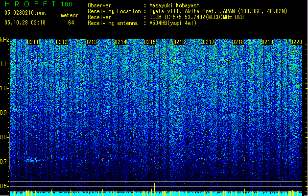308x196 pixels.
Task: Click the A504HB(yagi 4el) antenna text
Action: coord(173,23)
